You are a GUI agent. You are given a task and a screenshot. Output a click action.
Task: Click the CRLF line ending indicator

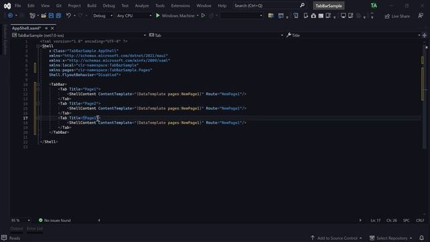[x=420, y=220]
